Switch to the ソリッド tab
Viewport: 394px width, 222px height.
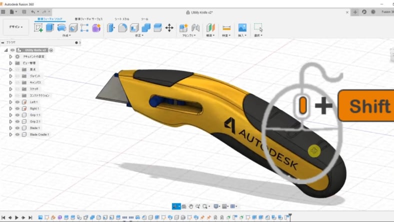pyautogui.click(x=50, y=19)
